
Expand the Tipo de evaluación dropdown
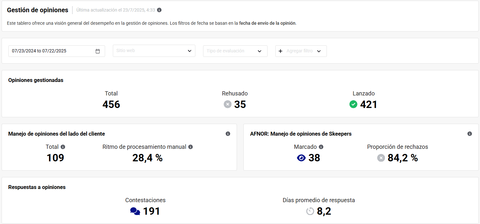[x=235, y=51]
